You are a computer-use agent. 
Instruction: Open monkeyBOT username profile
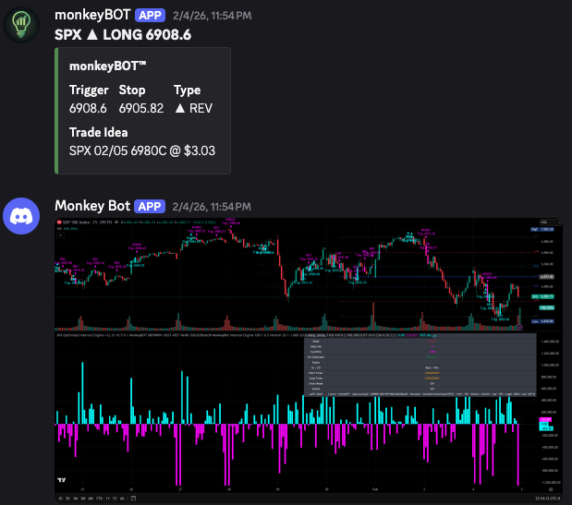(x=92, y=16)
